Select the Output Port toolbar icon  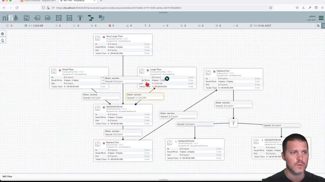tap(48, 18)
